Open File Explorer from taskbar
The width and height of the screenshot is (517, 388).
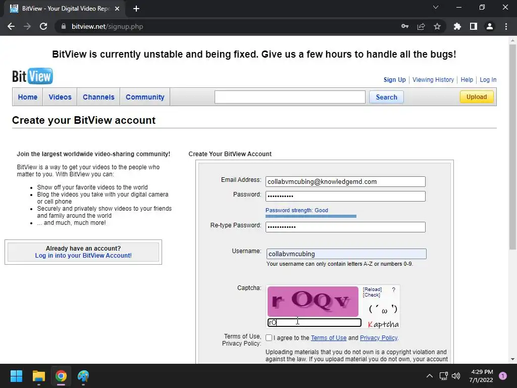pyautogui.click(x=38, y=376)
